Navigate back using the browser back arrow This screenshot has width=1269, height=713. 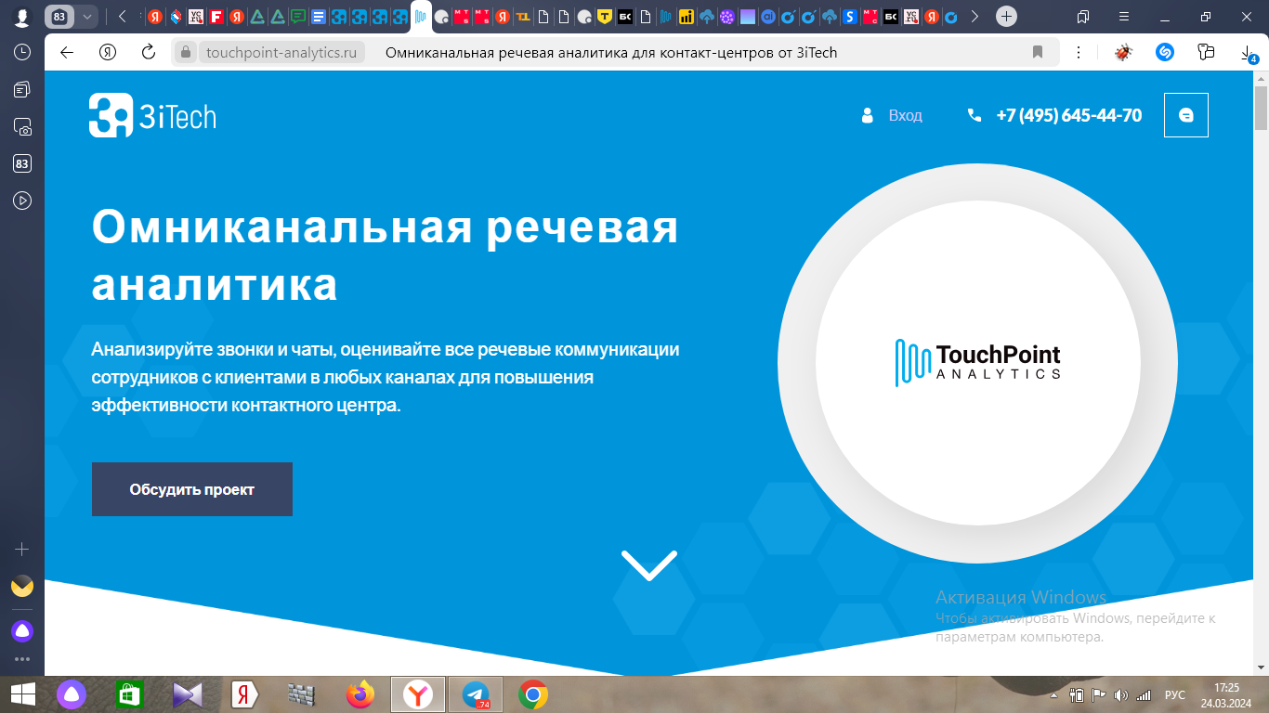click(x=64, y=53)
